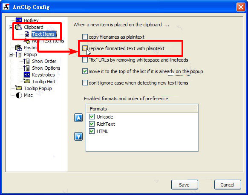Select the HTML row label
Screen dimensions: 248x195
point(102,131)
